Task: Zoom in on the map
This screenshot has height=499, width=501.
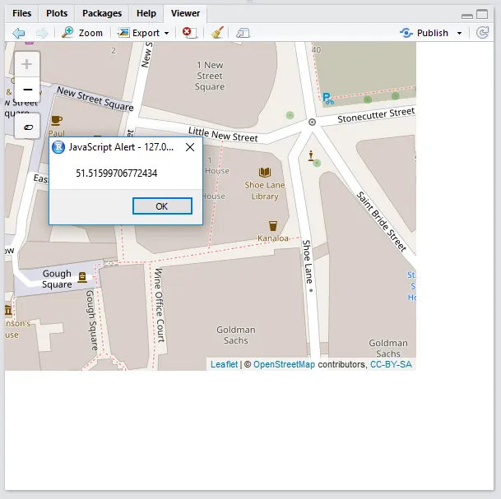Action: click(27, 64)
